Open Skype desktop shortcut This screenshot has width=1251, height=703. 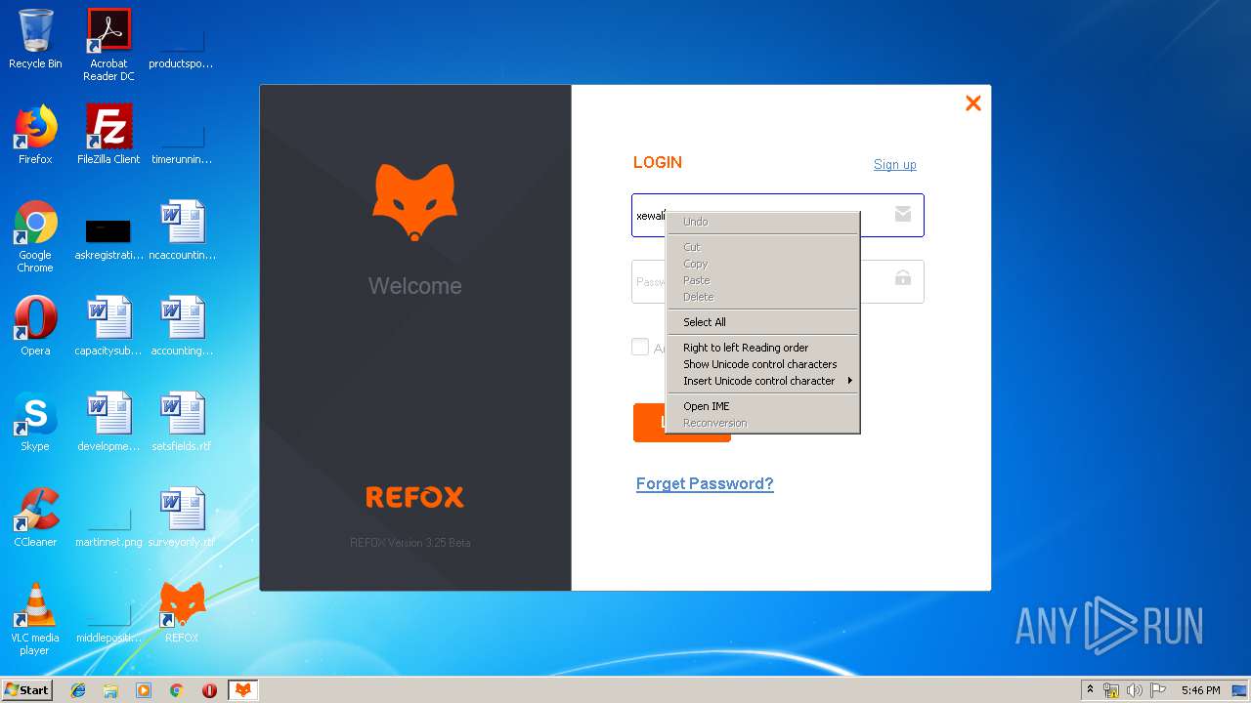35,422
